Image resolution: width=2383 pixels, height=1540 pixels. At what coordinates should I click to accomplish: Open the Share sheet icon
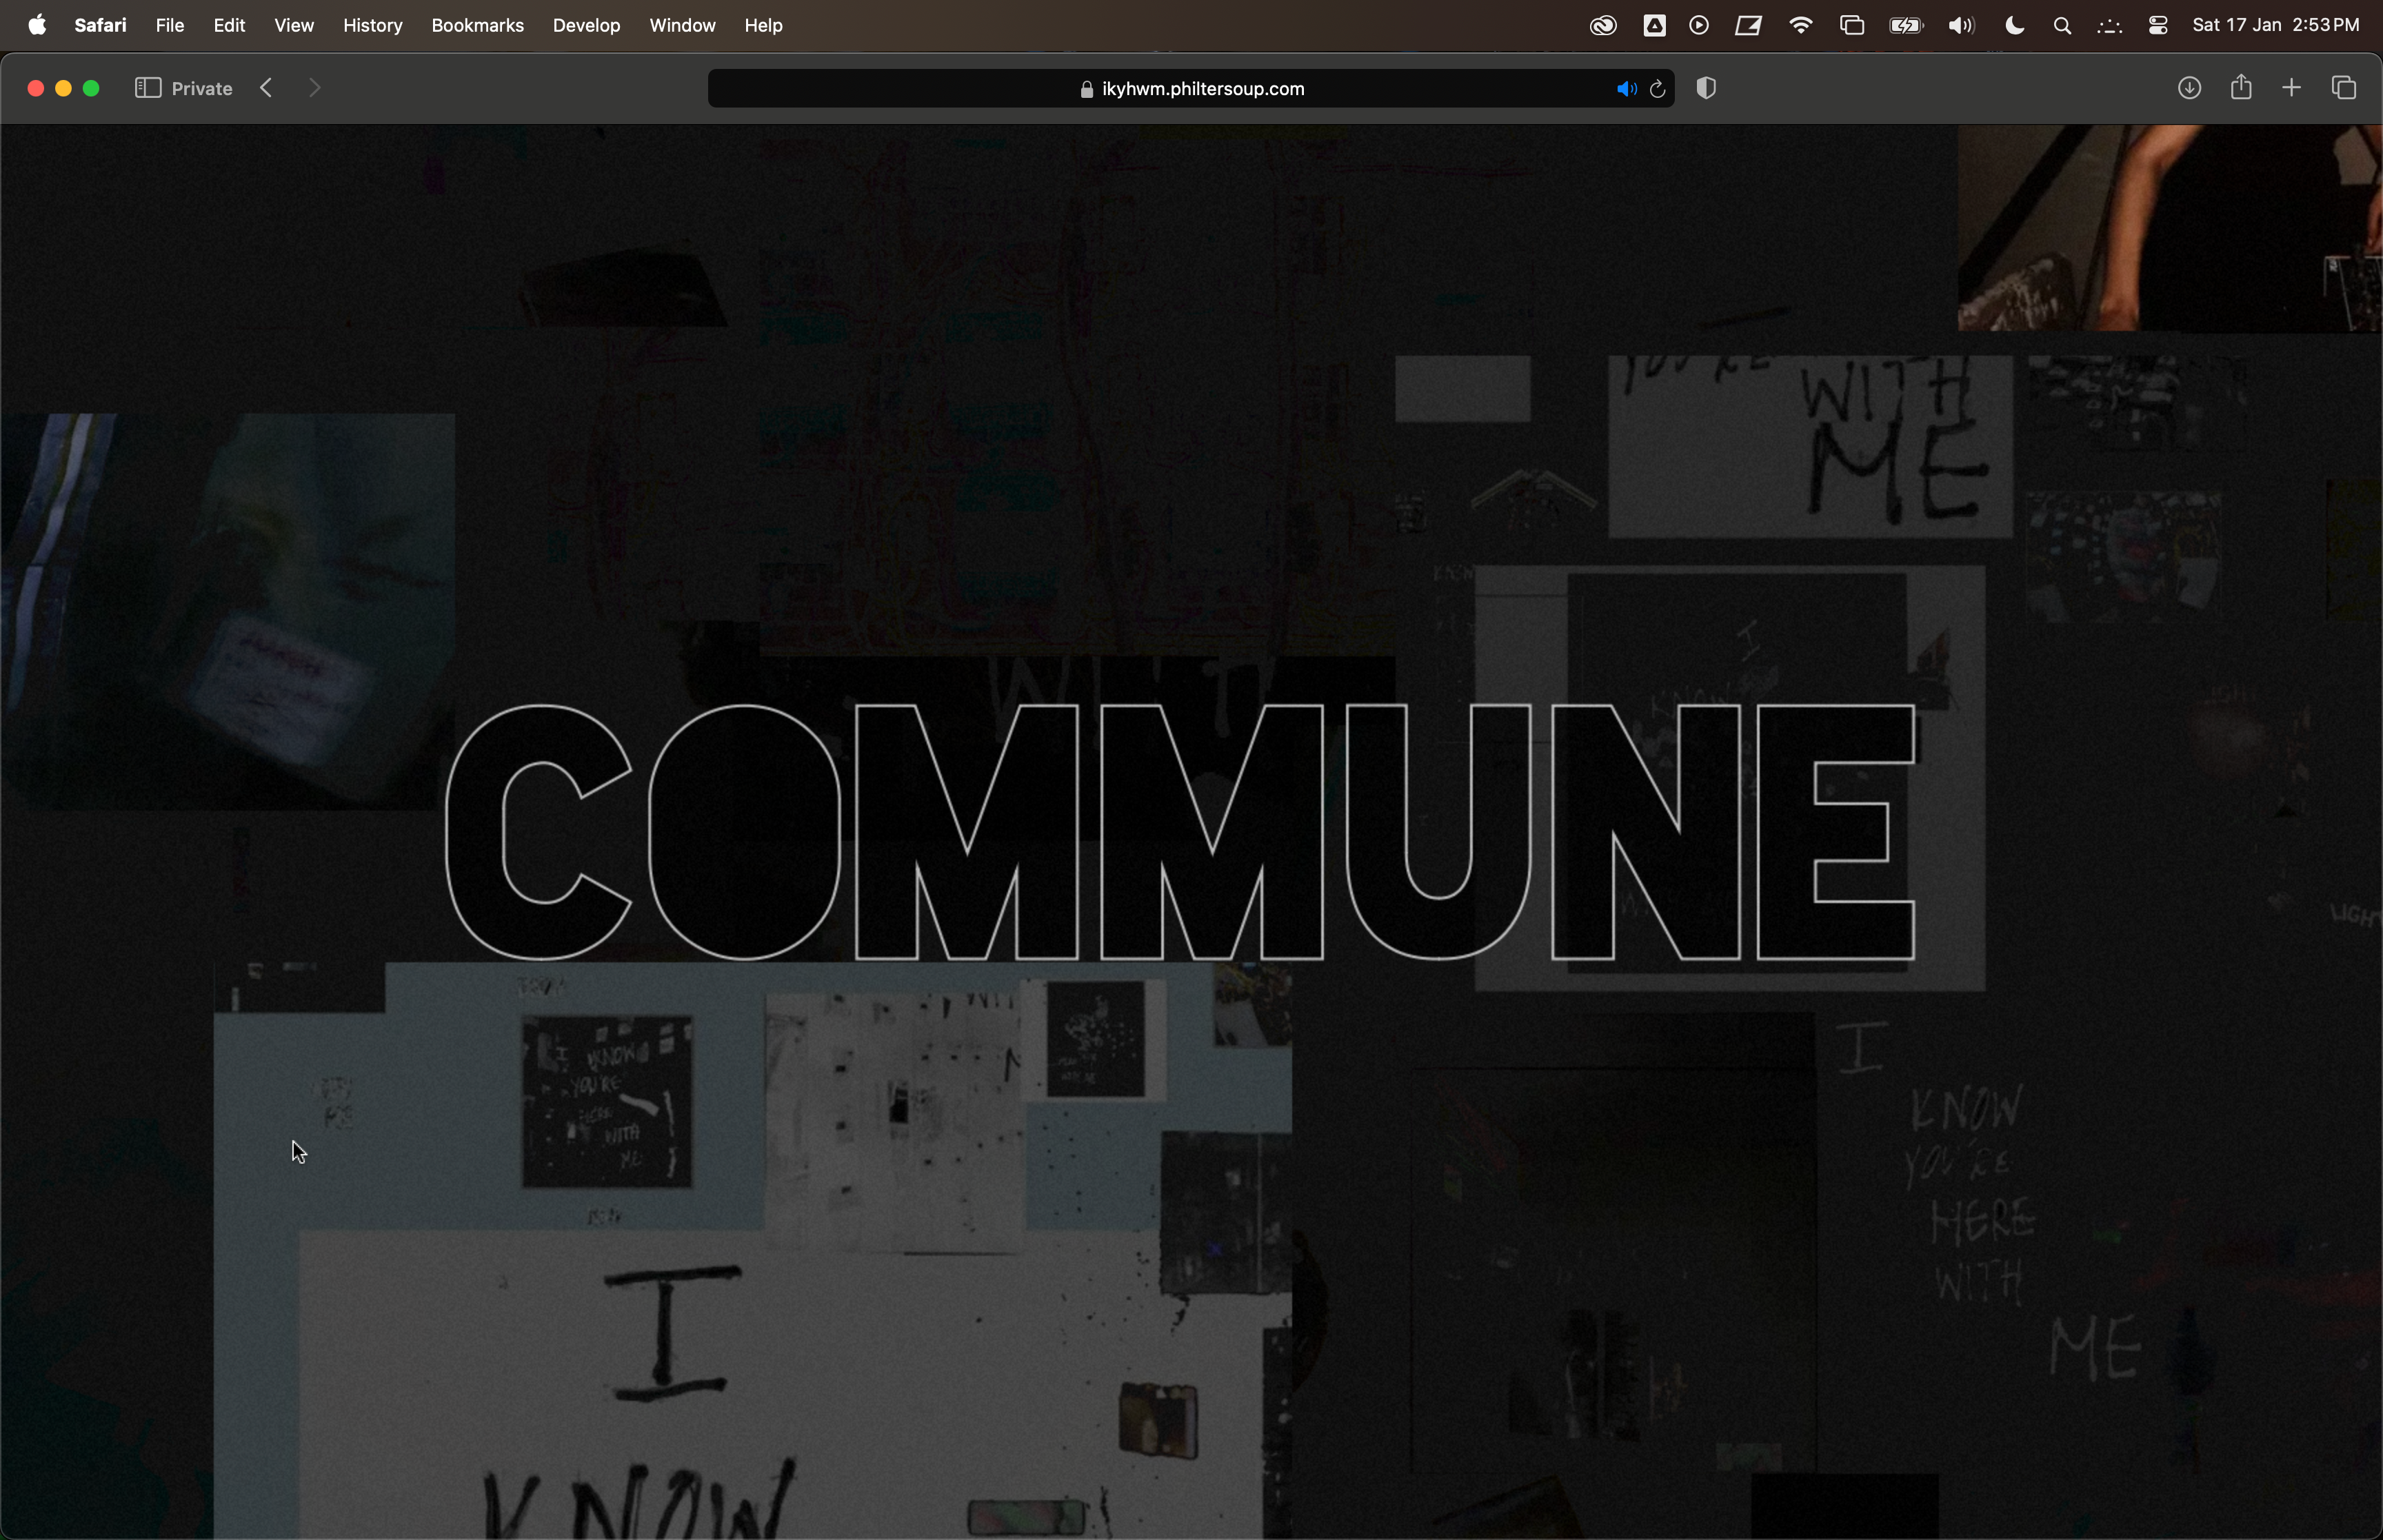(x=2241, y=88)
